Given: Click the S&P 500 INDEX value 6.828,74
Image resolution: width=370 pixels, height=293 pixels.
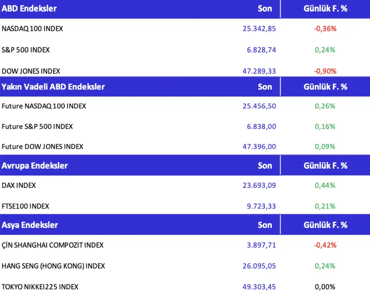Looking at the screenshot, I should [x=261, y=50].
